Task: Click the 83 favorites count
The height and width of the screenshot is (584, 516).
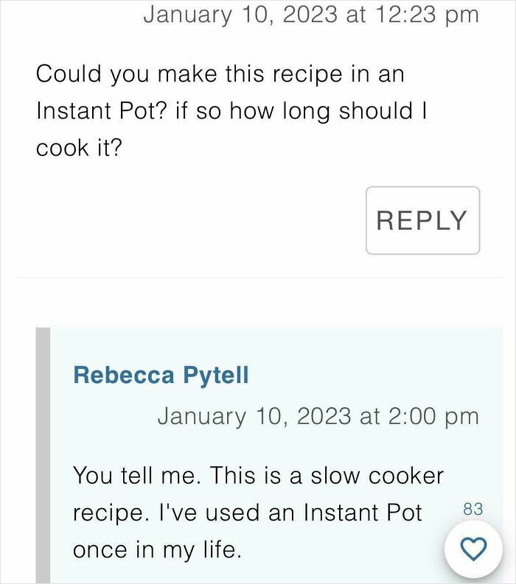Action: coord(473,508)
